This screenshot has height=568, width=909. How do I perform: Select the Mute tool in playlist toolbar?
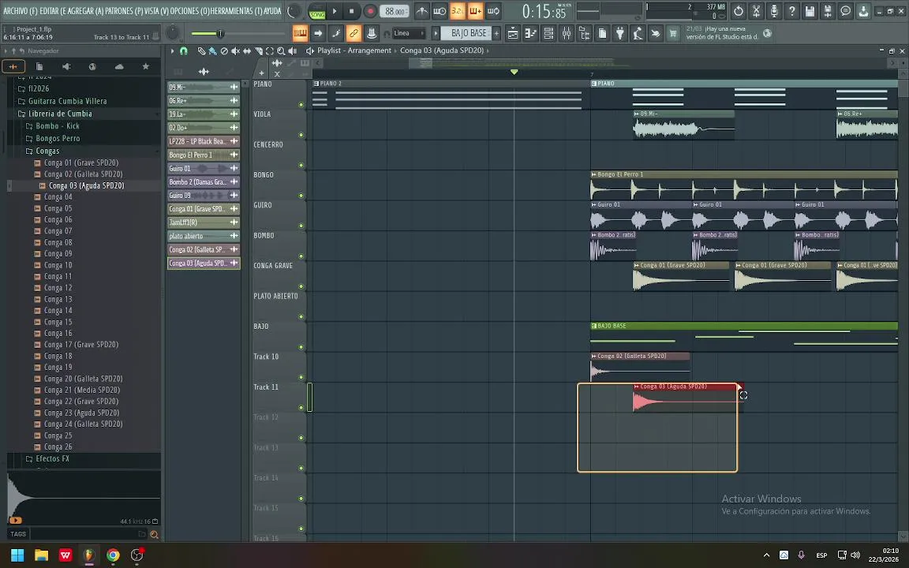(x=235, y=51)
